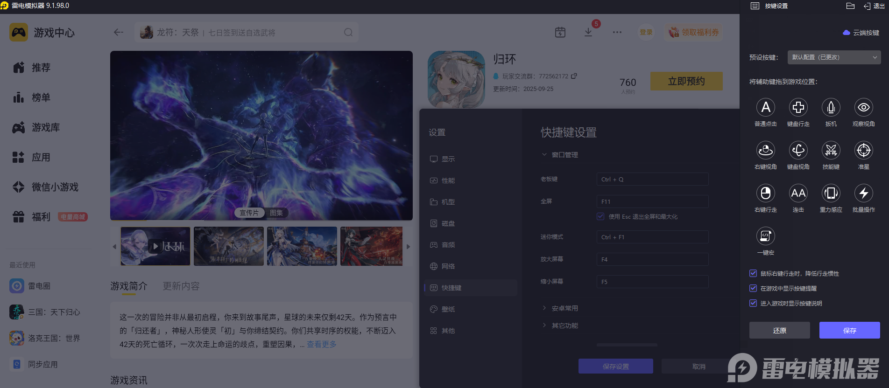Viewport: 889px width, 388px height.
Task: Click the 登录 login button
Action: (x=646, y=32)
